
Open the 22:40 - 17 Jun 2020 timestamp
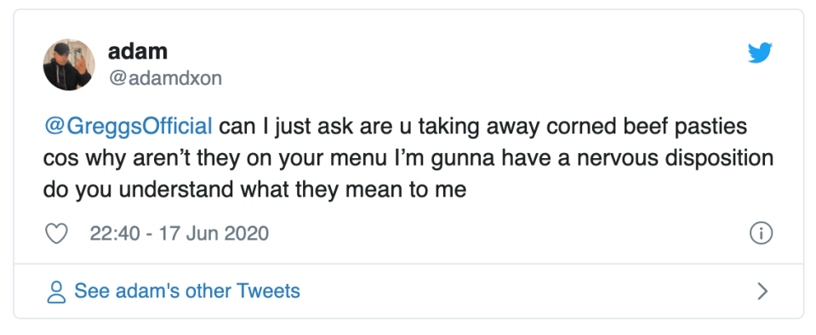click(x=179, y=234)
